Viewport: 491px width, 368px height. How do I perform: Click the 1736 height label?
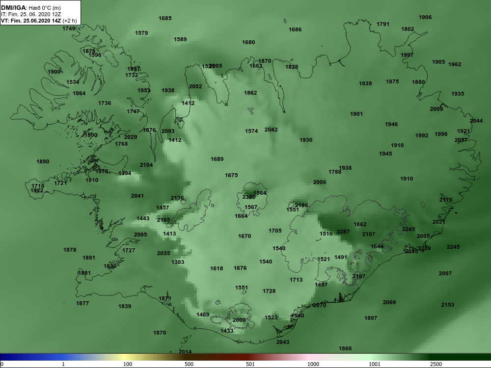click(105, 103)
